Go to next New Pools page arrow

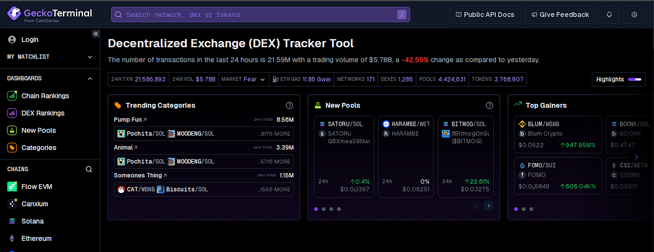click(x=488, y=205)
